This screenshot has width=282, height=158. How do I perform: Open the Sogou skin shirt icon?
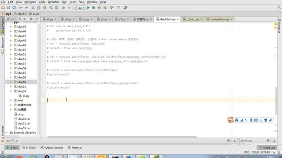click(x=266, y=120)
